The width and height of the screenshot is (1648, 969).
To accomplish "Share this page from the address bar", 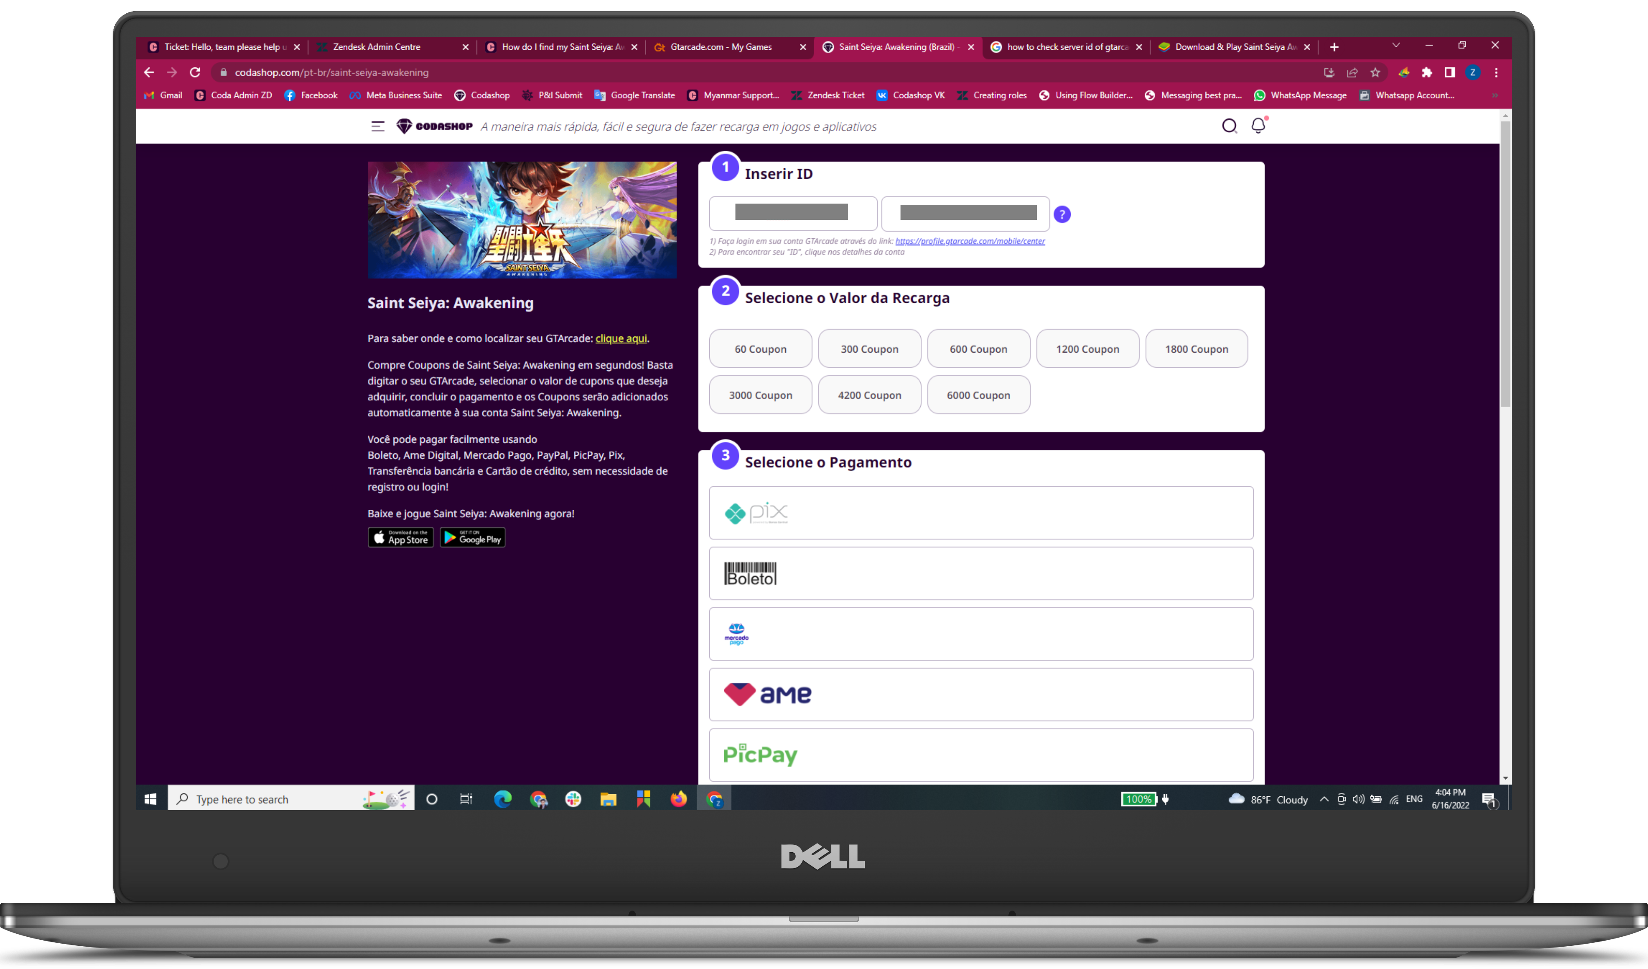I will pyautogui.click(x=1352, y=73).
